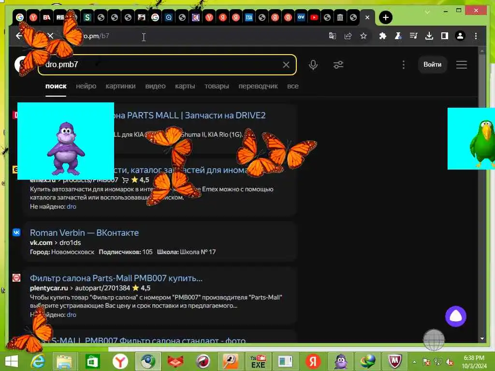The width and height of the screenshot is (495, 371).
Task: Open File Explorer from taskbar
Action: click(x=64, y=361)
